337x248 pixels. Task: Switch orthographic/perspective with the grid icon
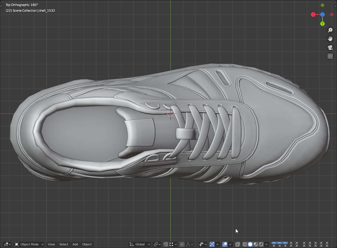click(x=330, y=56)
